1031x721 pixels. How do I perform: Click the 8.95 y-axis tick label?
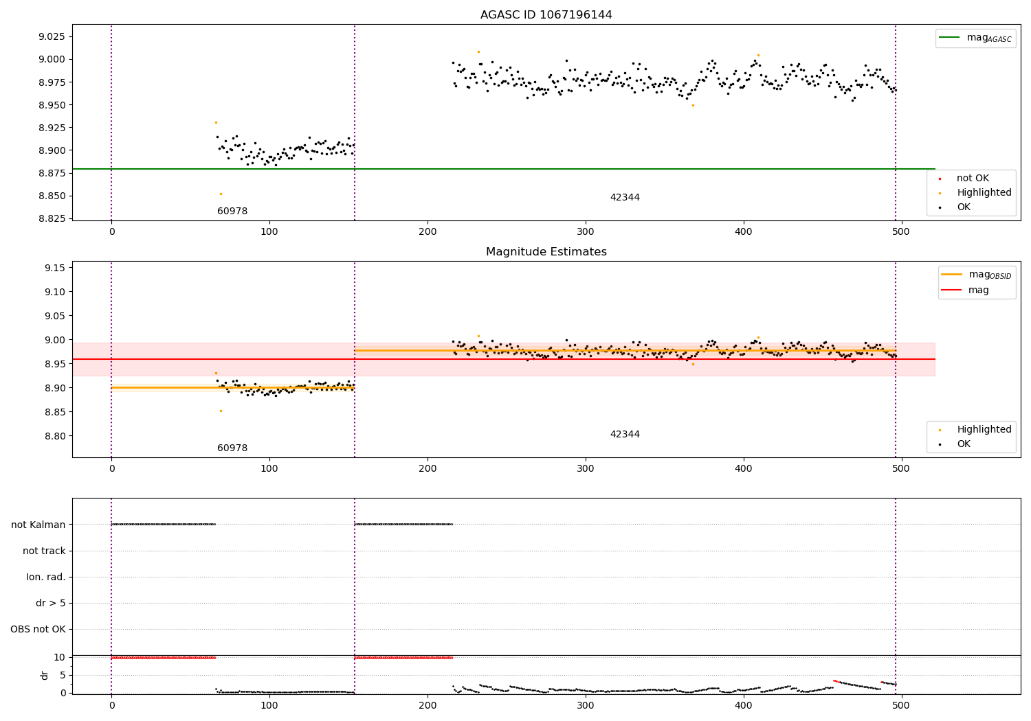(x=54, y=364)
